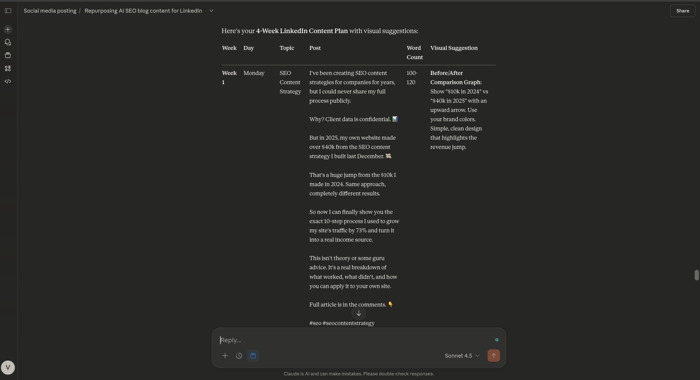Click the conversation title Repurposing AI SEO blog

(143, 11)
